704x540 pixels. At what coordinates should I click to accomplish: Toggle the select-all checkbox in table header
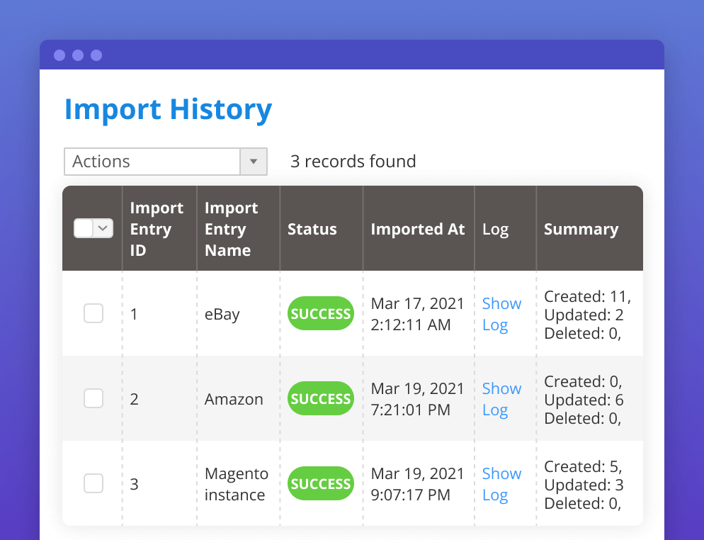[x=85, y=228]
